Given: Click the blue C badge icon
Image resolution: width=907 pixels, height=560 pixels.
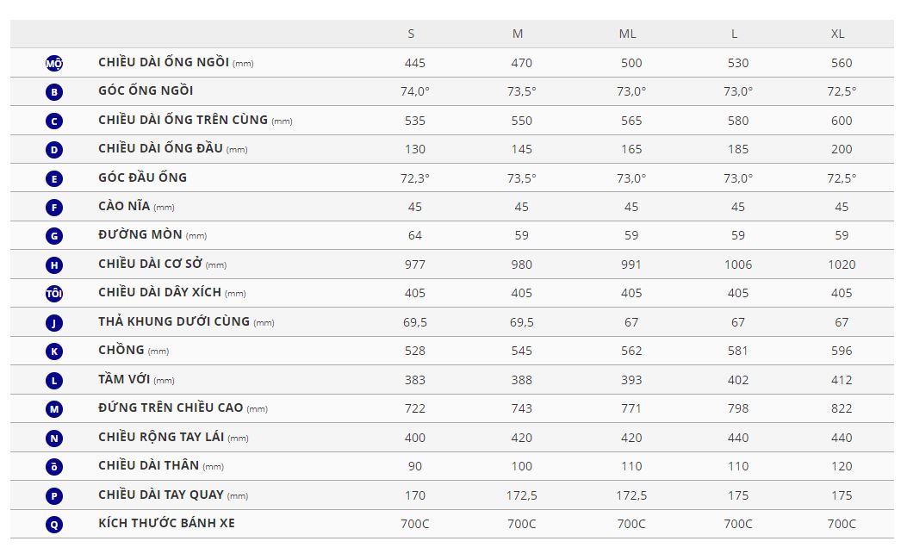Looking at the screenshot, I should point(54,121).
